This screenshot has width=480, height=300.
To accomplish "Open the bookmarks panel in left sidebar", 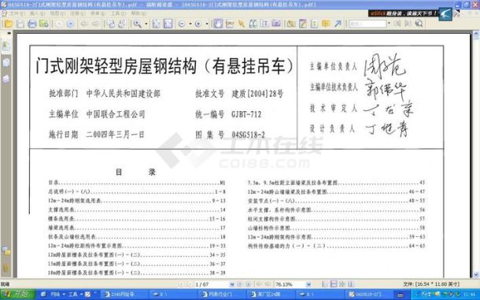I will point(6,46).
